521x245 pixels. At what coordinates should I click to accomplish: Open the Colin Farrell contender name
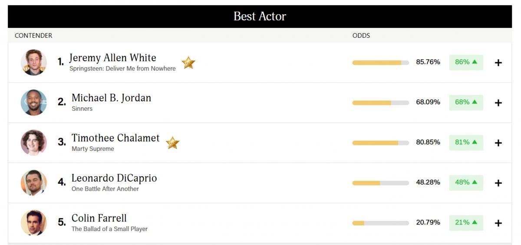click(99, 218)
